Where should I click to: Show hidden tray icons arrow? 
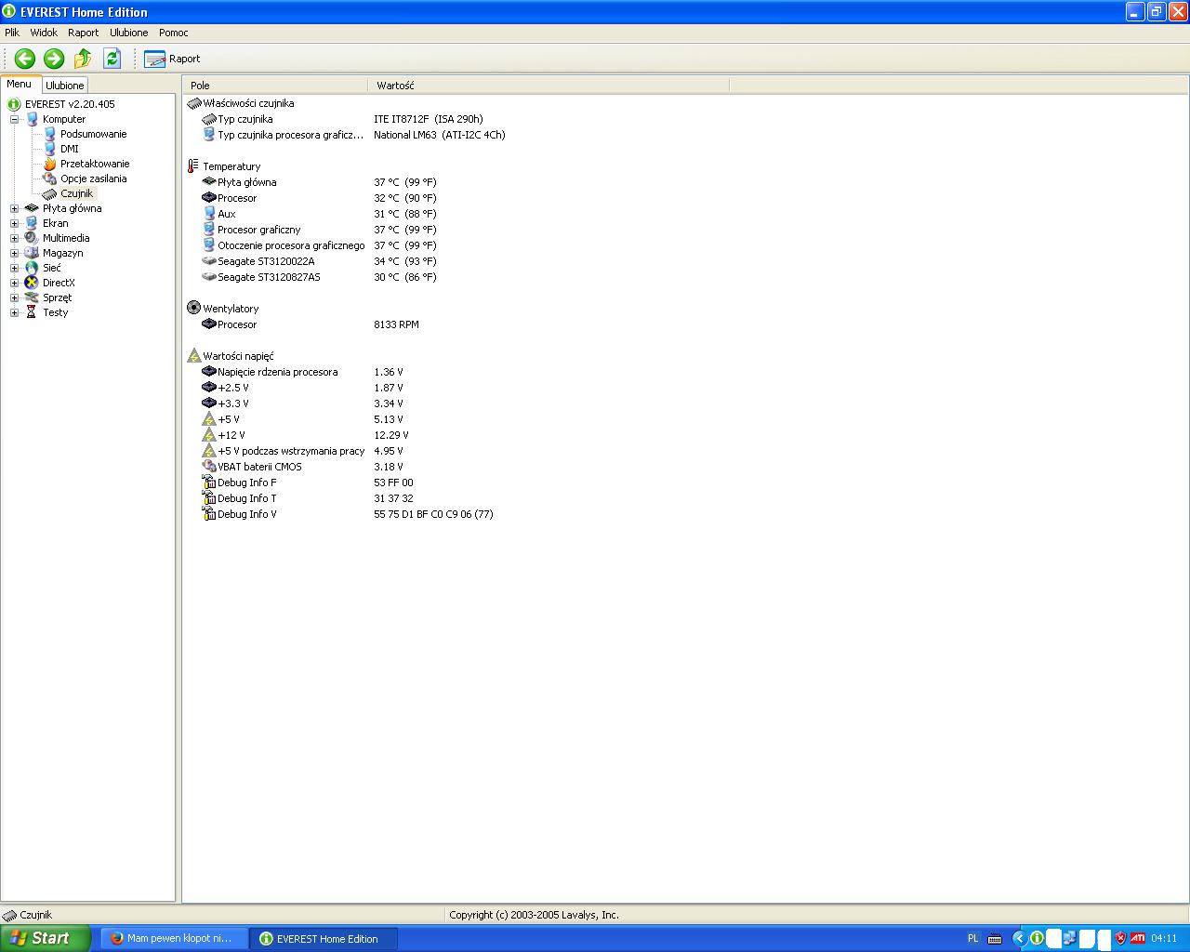click(x=1018, y=938)
